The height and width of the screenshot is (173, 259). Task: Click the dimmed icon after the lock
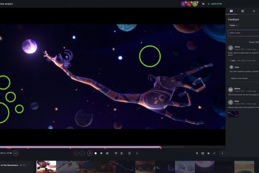click(x=137, y=153)
